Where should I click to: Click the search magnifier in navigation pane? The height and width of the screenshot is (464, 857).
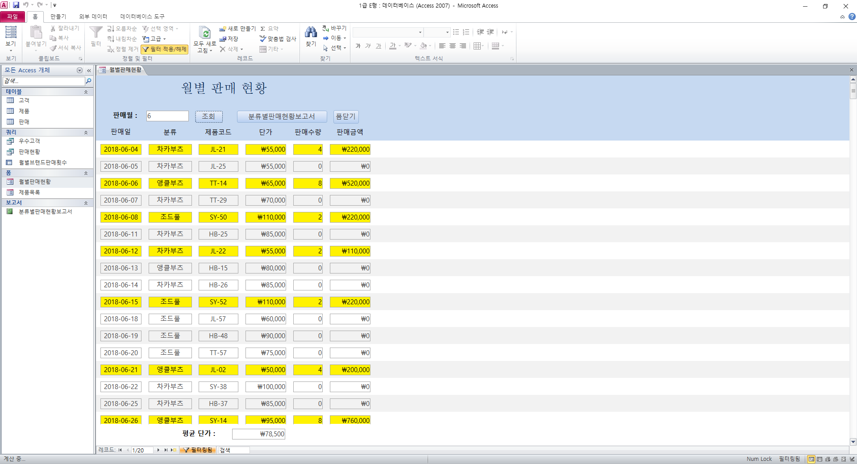click(88, 81)
